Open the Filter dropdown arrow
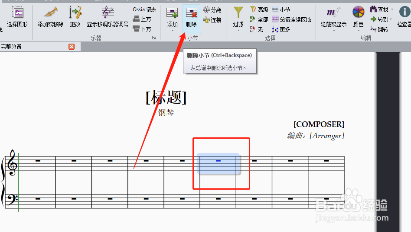The height and width of the screenshot is (232, 411). point(238,31)
